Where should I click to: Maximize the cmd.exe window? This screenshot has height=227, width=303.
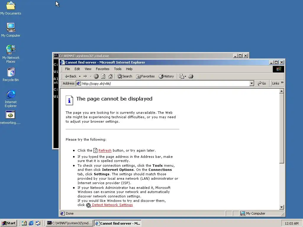(x=240, y=56)
